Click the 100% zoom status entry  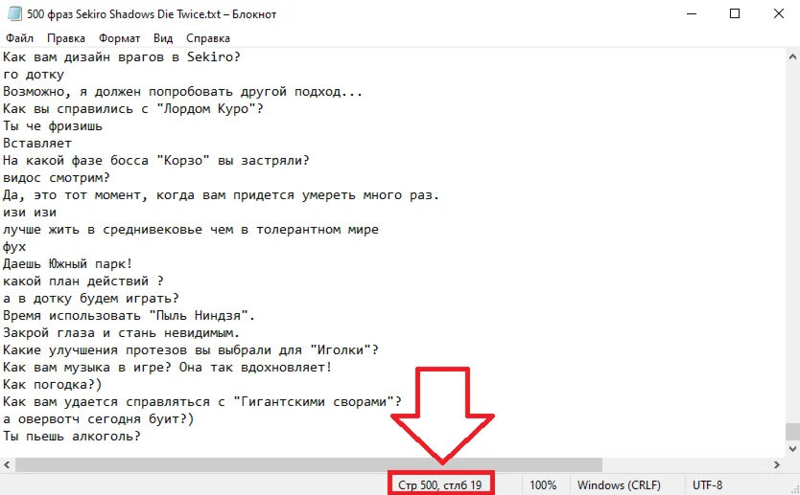click(543, 484)
